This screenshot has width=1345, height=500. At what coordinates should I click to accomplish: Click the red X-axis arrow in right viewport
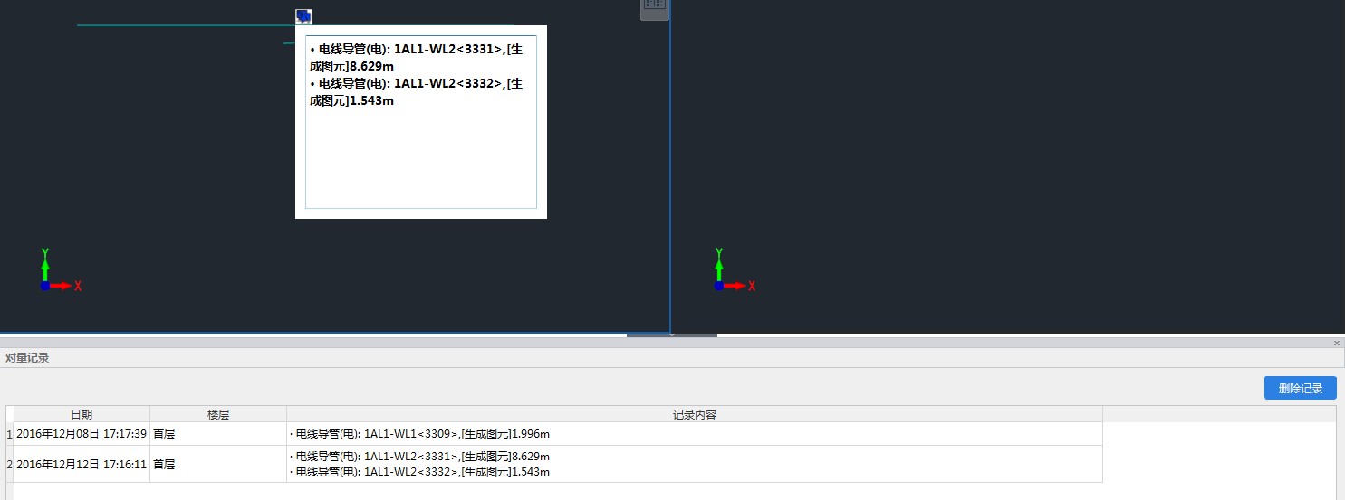[736, 286]
